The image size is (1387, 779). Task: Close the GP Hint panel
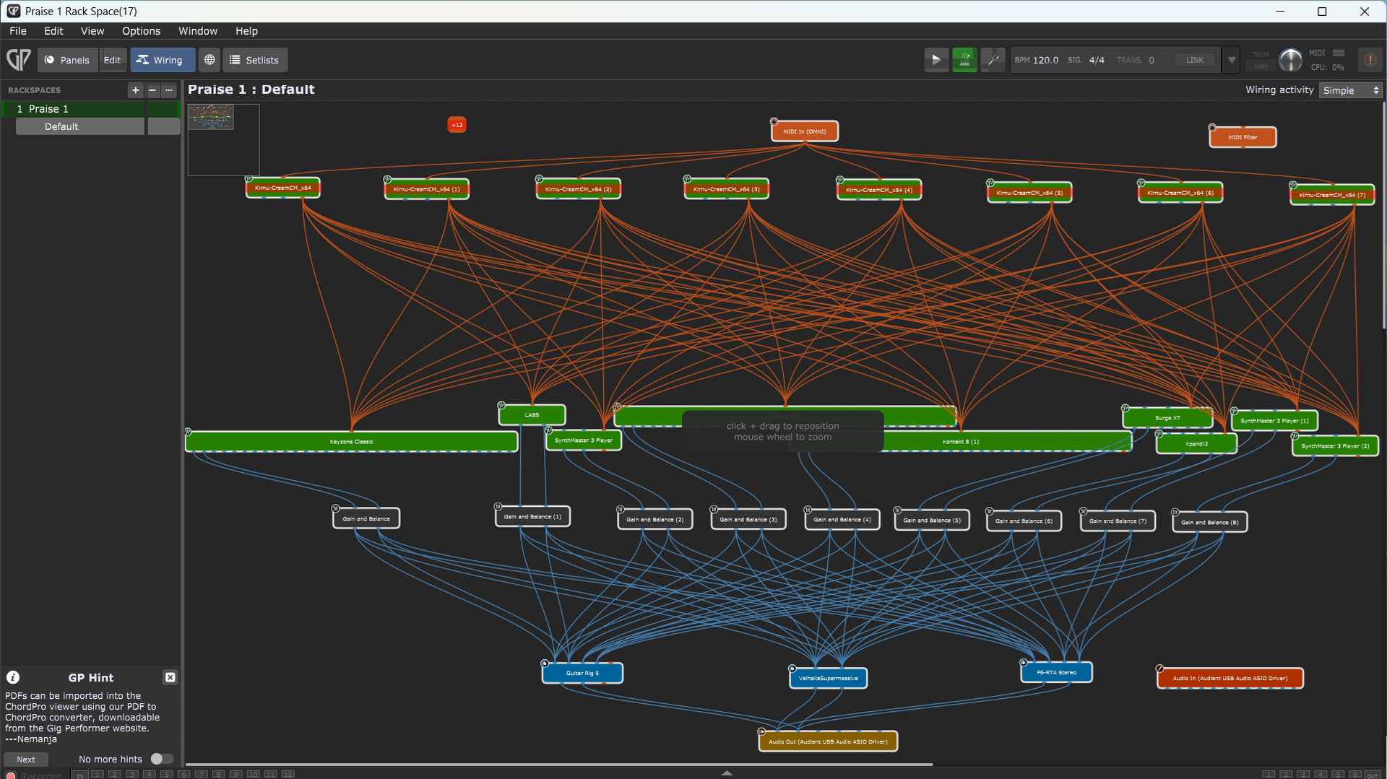point(170,677)
